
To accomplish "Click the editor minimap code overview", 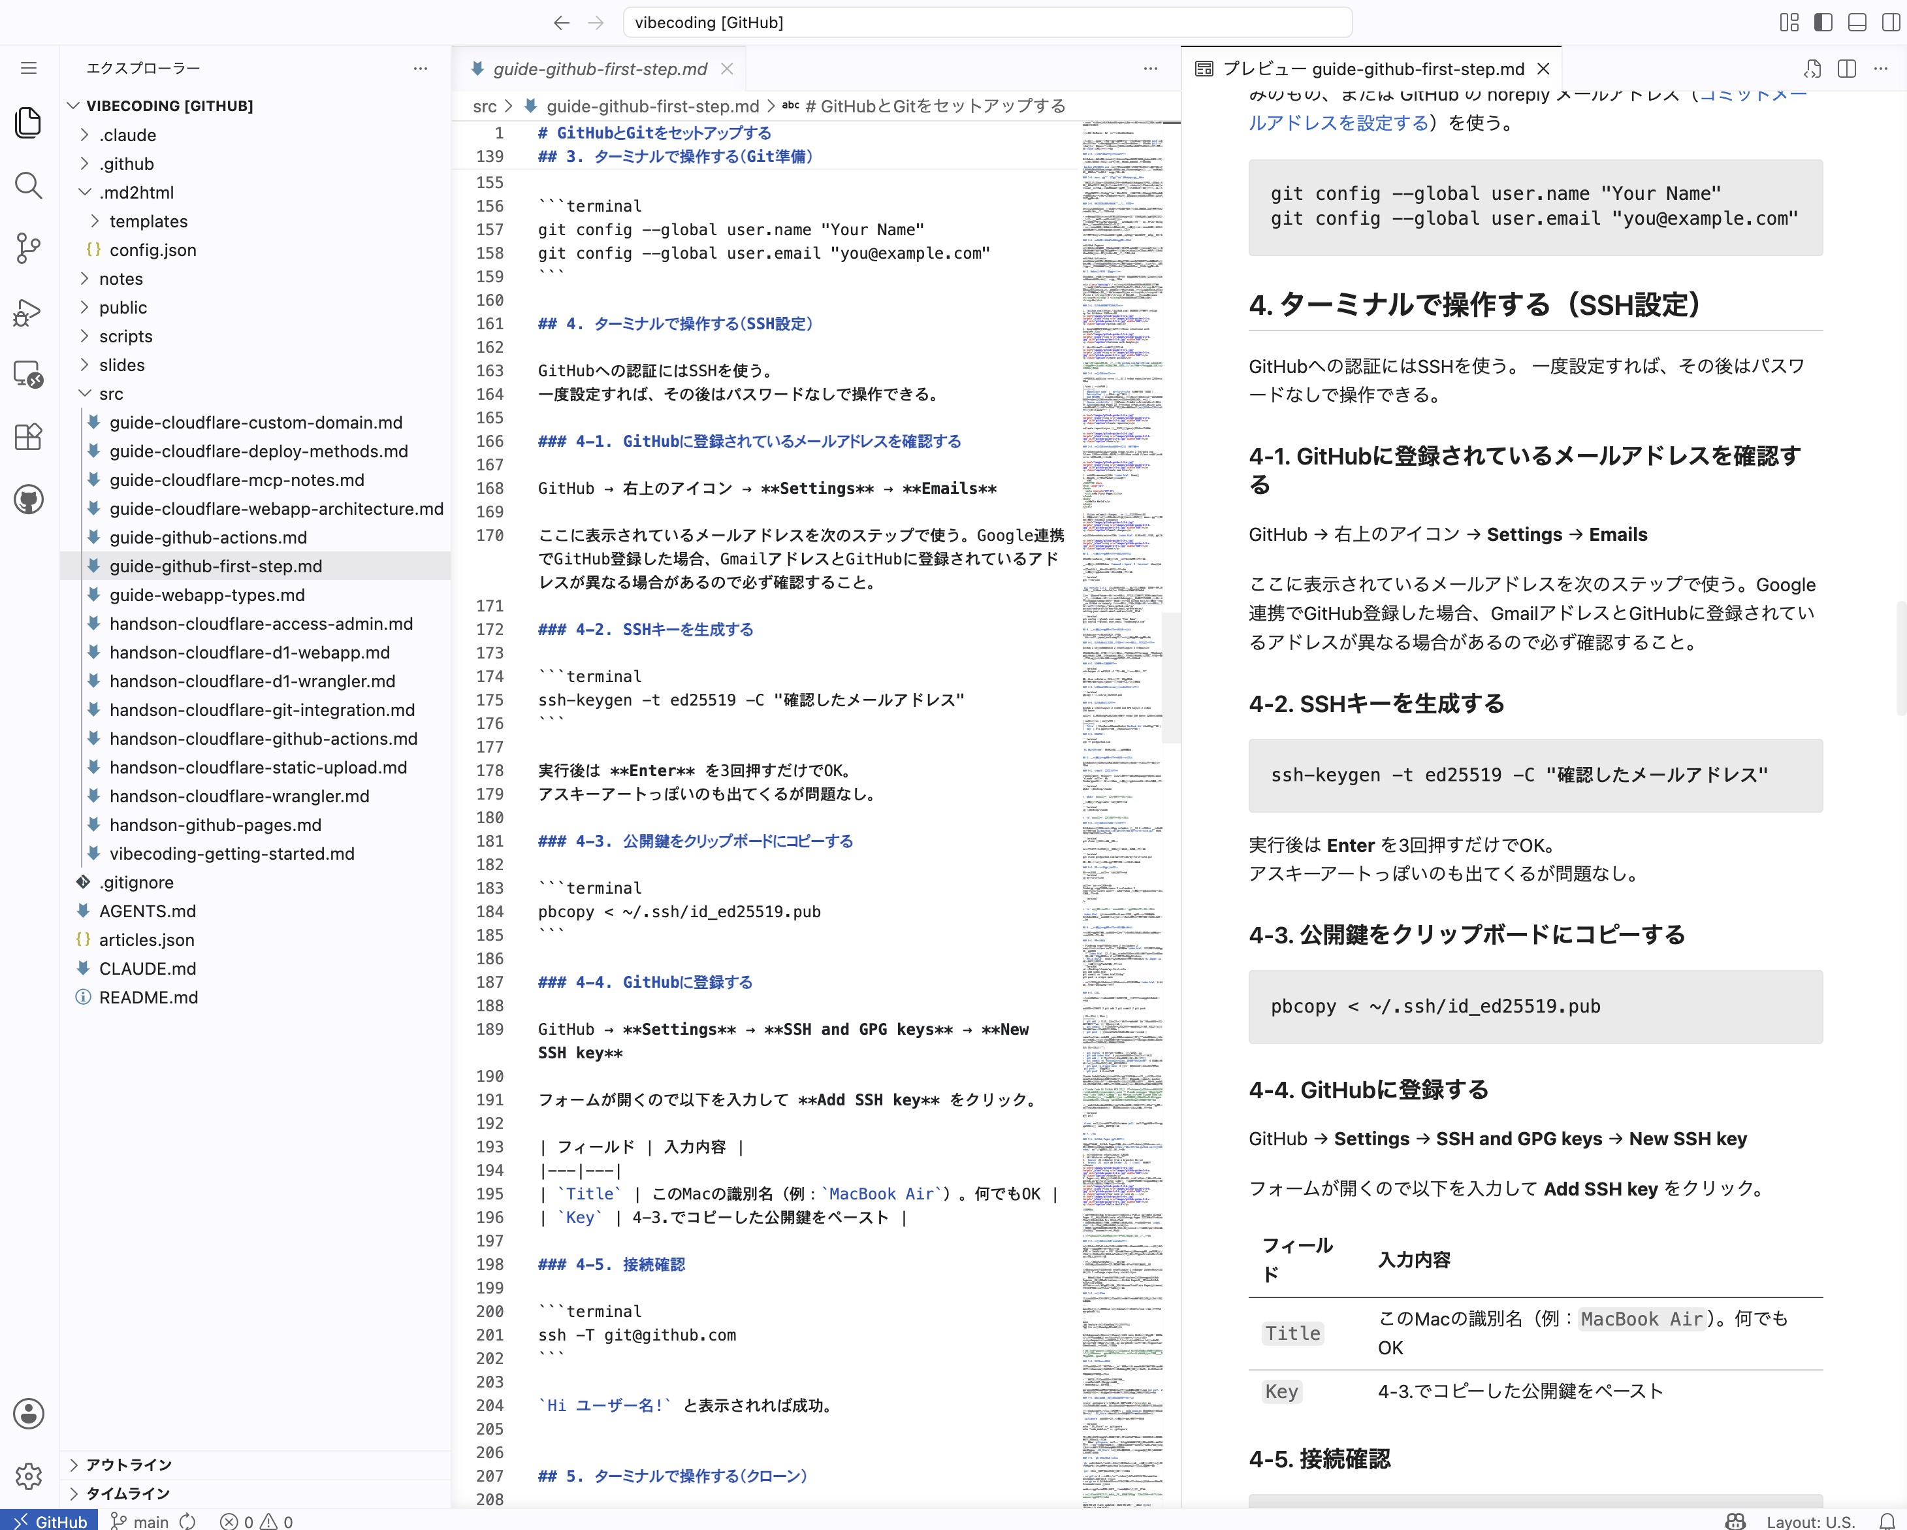I will (x=1121, y=814).
